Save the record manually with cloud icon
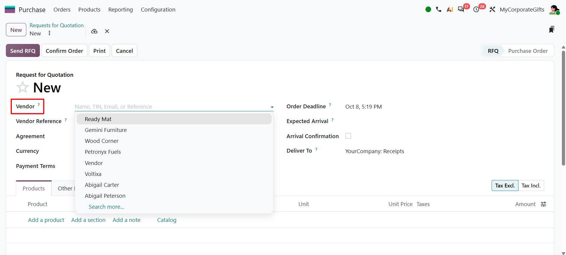 click(x=94, y=31)
